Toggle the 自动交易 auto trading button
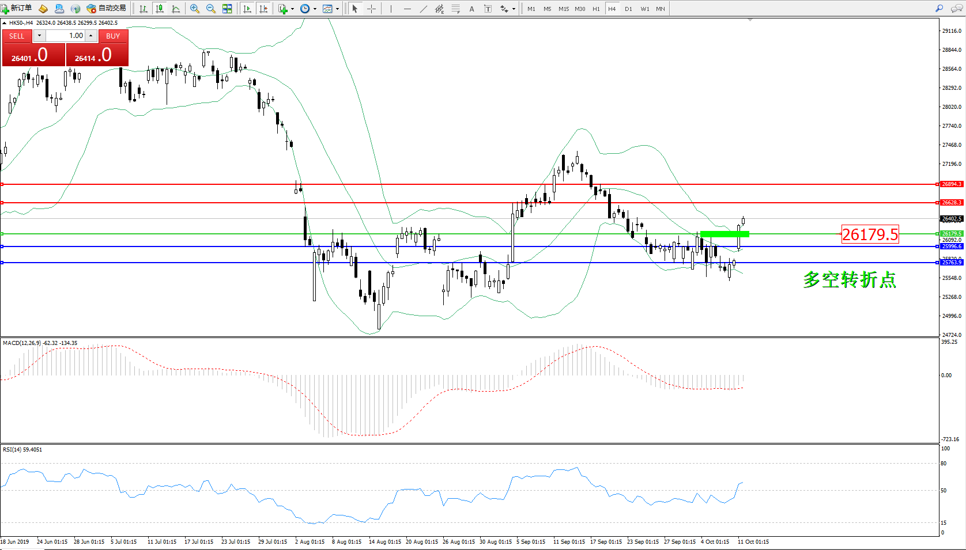966x550 pixels. [106, 9]
